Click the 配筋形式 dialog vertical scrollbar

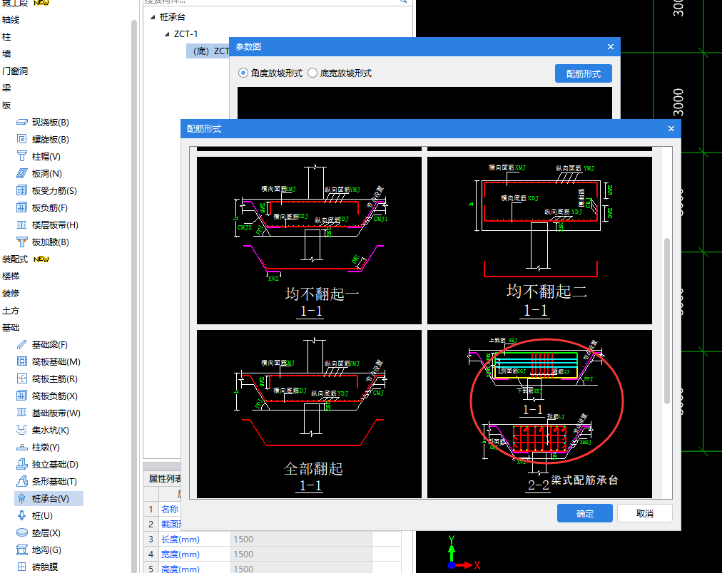coord(667,321)
